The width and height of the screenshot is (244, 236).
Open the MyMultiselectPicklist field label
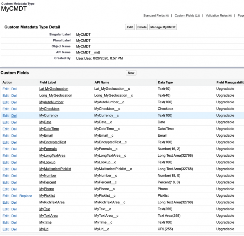55,169
